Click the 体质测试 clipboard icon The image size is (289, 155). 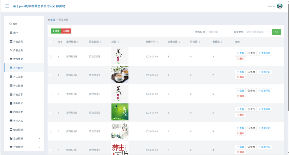[x=11, y=103]
